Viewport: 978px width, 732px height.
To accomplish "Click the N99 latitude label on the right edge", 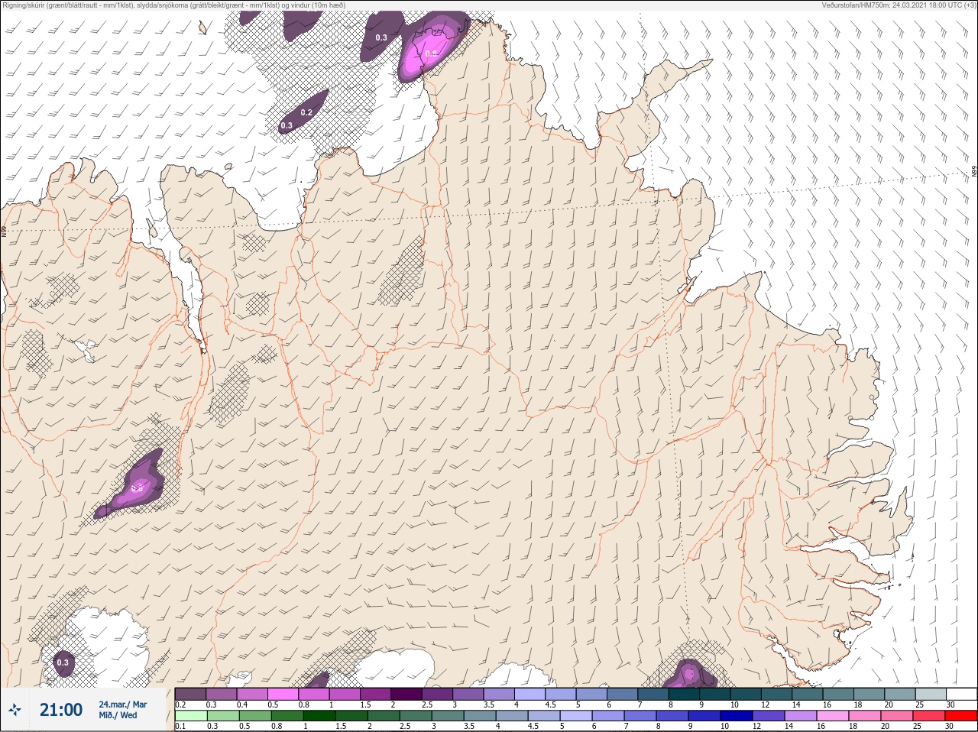I will click(x=974, y=173).
